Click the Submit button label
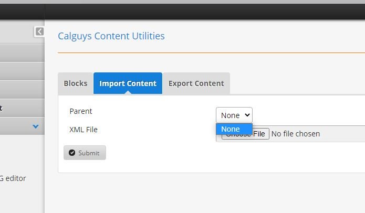This screenshot has height=213, width=365. click(89, 153)
